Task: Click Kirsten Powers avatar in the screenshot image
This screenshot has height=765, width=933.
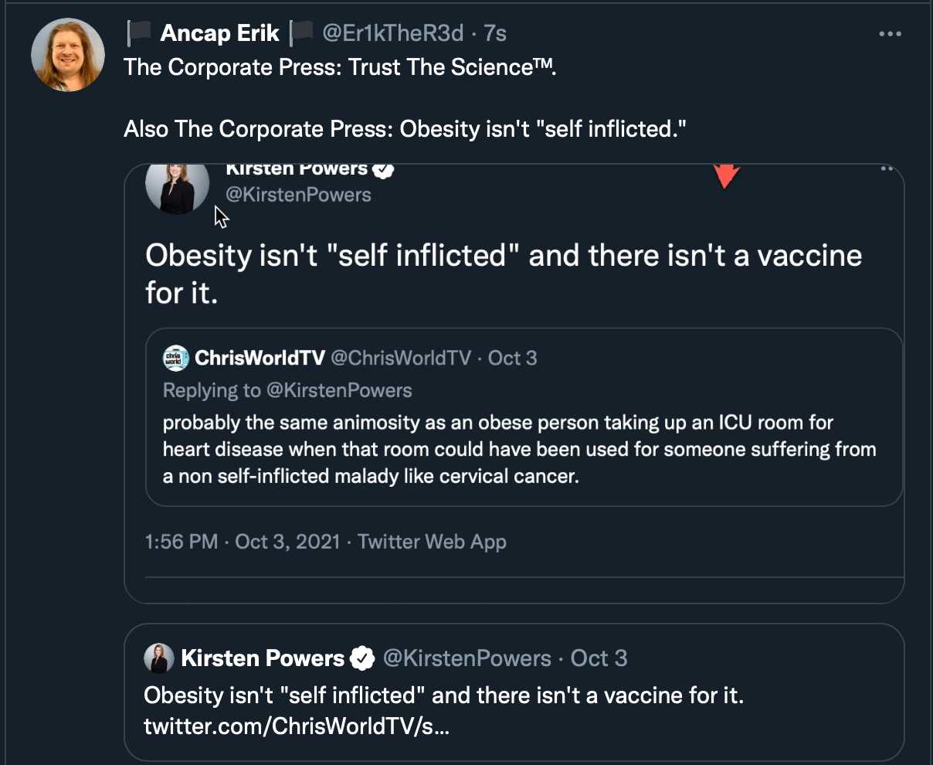Action: [177, 188]
